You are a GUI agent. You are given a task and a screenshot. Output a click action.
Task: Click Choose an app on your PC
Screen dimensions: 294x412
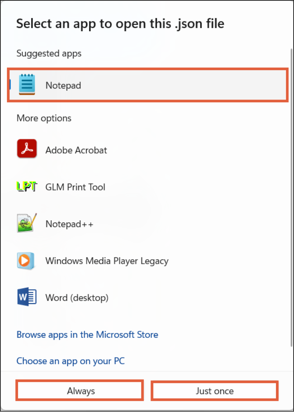pyautogui.click(x=71, y=361)
